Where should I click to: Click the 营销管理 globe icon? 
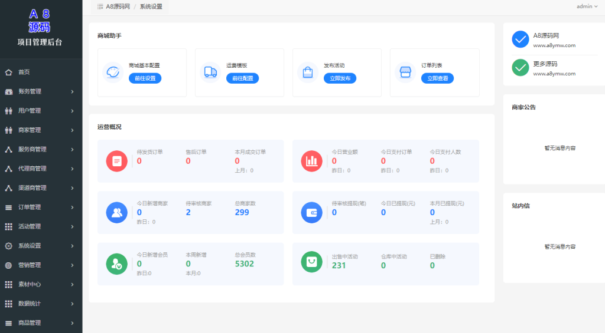coord(8,265)
